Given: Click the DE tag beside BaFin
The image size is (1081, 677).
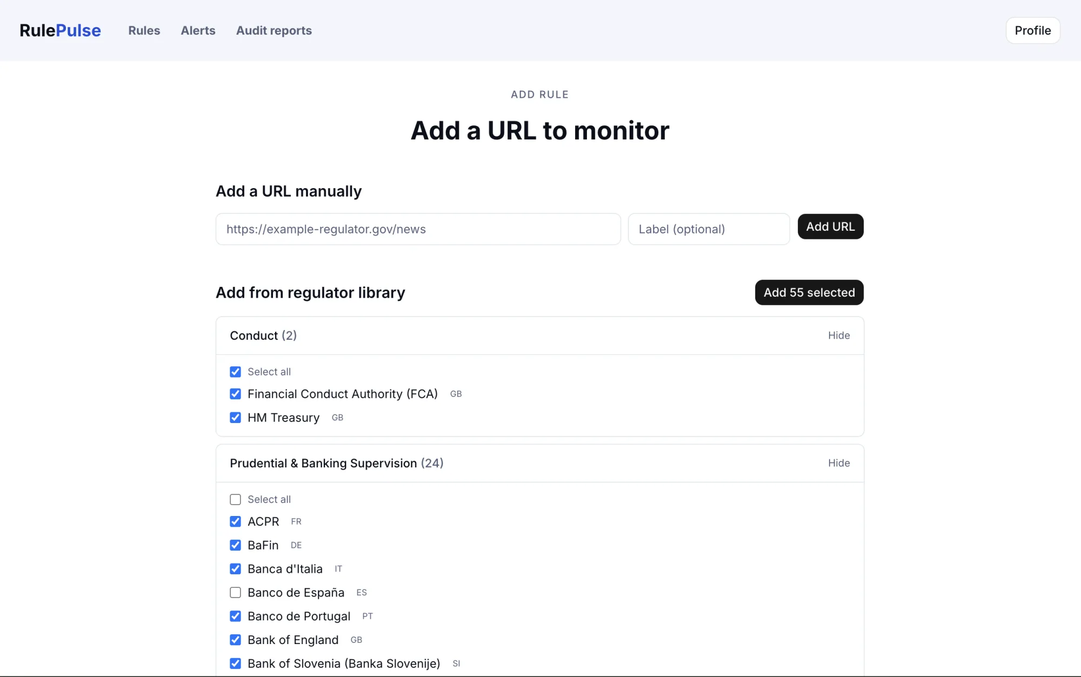Looking at the screenshot, I should [296, 545].
